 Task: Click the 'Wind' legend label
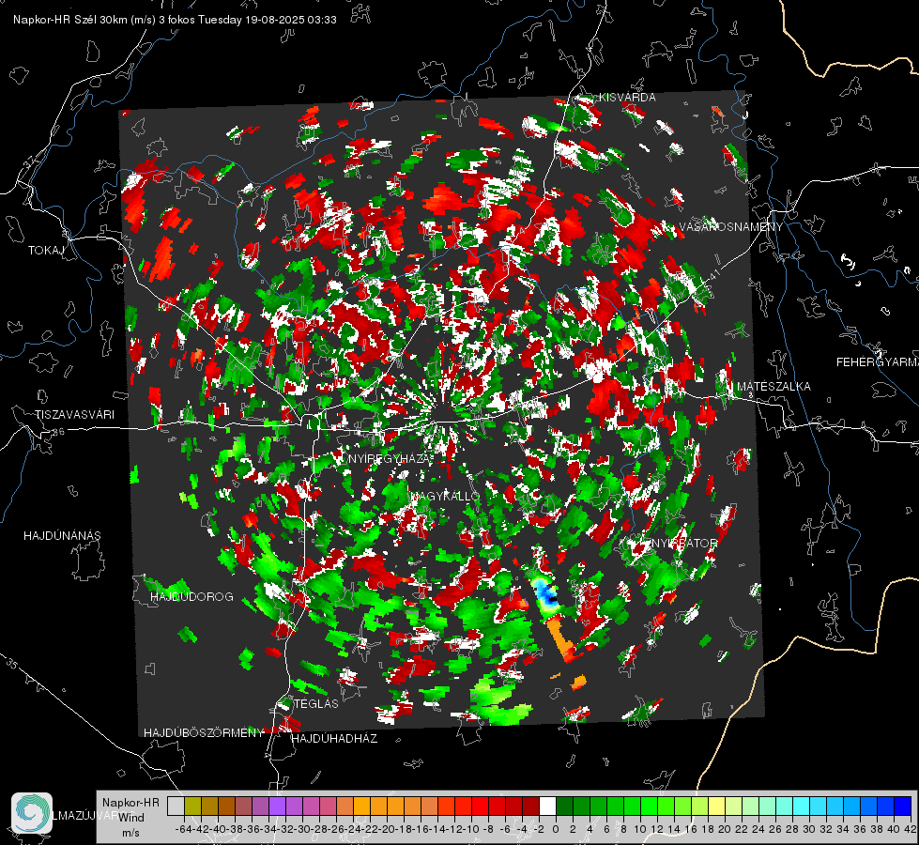coord(131,818)
